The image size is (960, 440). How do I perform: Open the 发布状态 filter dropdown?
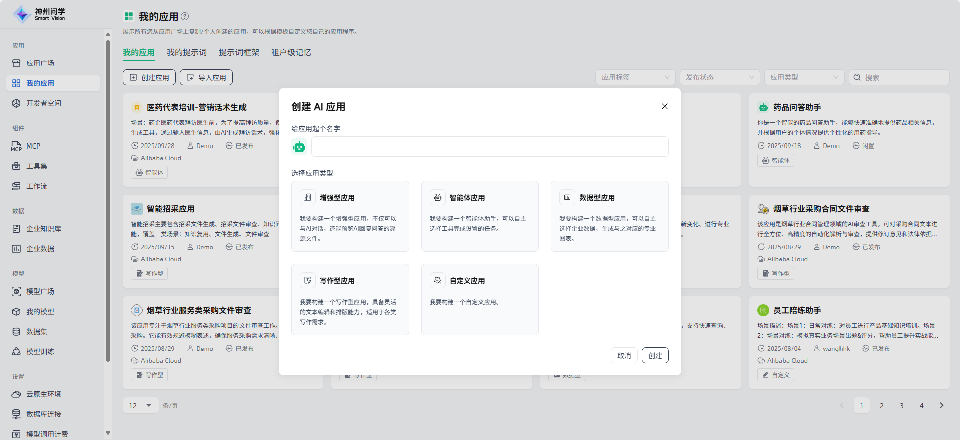click(x=719, y=77)
